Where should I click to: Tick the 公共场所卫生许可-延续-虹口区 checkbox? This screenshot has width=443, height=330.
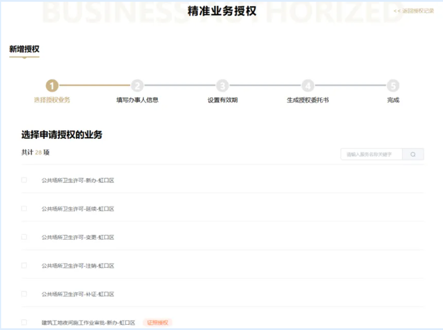click(24, 208)
